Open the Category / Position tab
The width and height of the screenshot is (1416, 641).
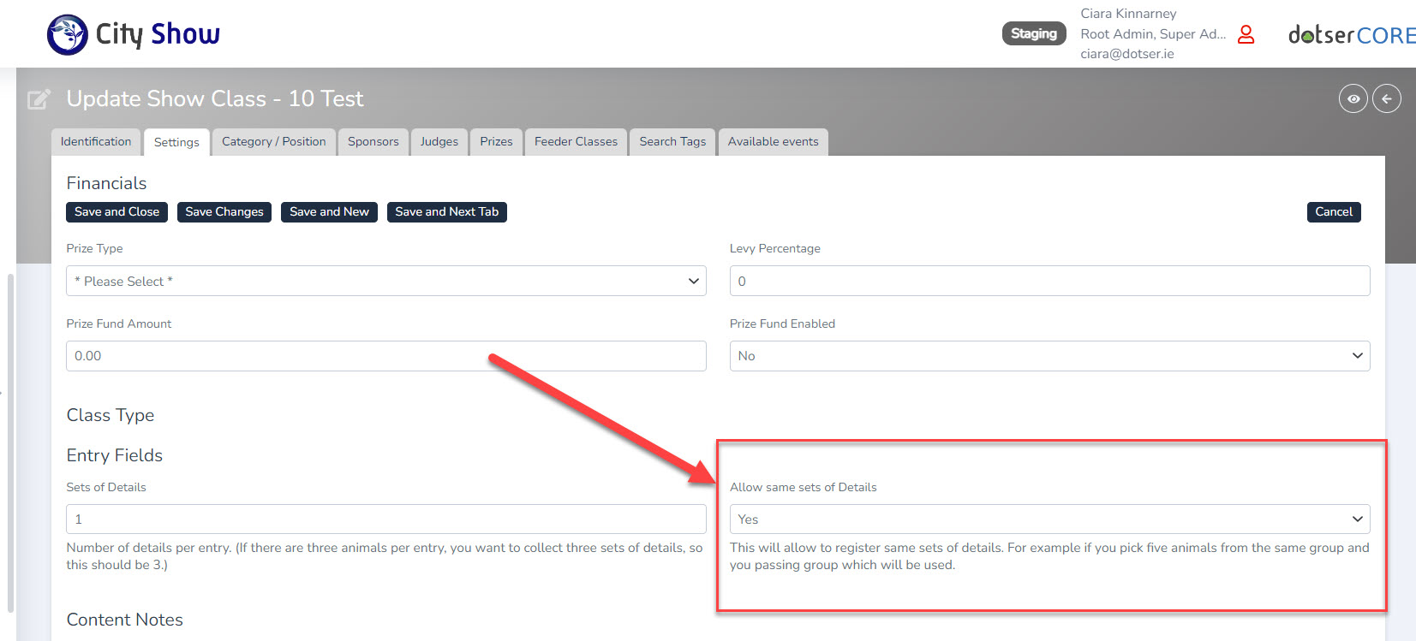tap(273, 142)
